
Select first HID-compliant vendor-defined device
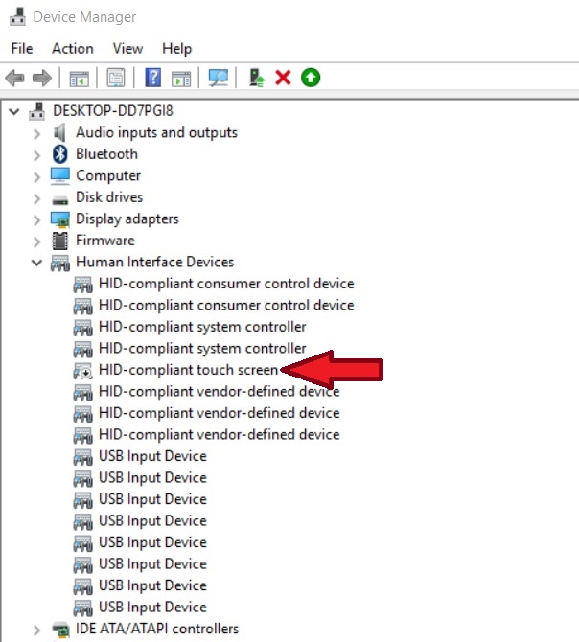pos(220,391)
